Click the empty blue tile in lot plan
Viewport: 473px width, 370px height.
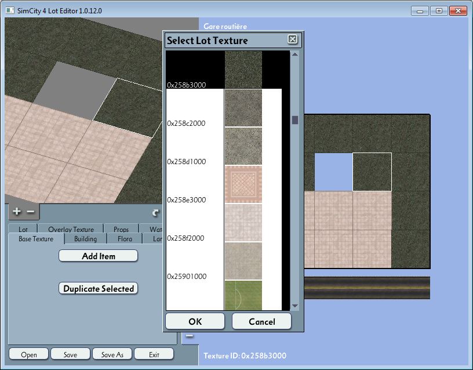tap(334, 172)
